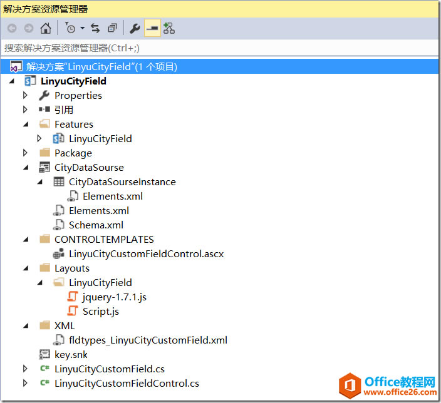Click the wrench icon beside Properties
This screenshot has width=441, height=403.
(44, 96)
